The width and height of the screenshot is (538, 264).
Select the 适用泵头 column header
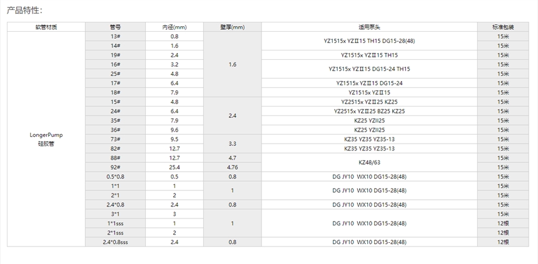(x=368, y=27)
